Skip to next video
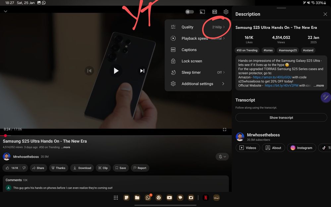The width and height of the screenshot is (331, 207). click(142, 71)
